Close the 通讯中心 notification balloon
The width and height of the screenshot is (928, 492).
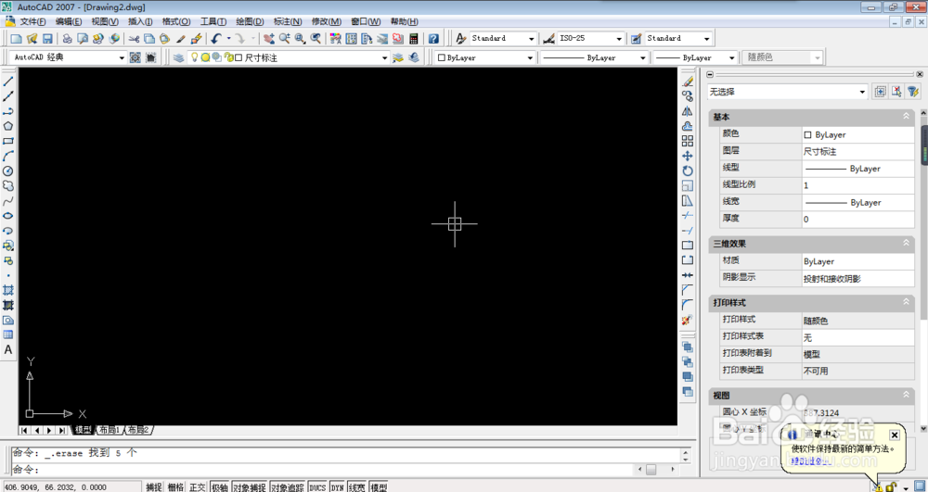[895, 435]
